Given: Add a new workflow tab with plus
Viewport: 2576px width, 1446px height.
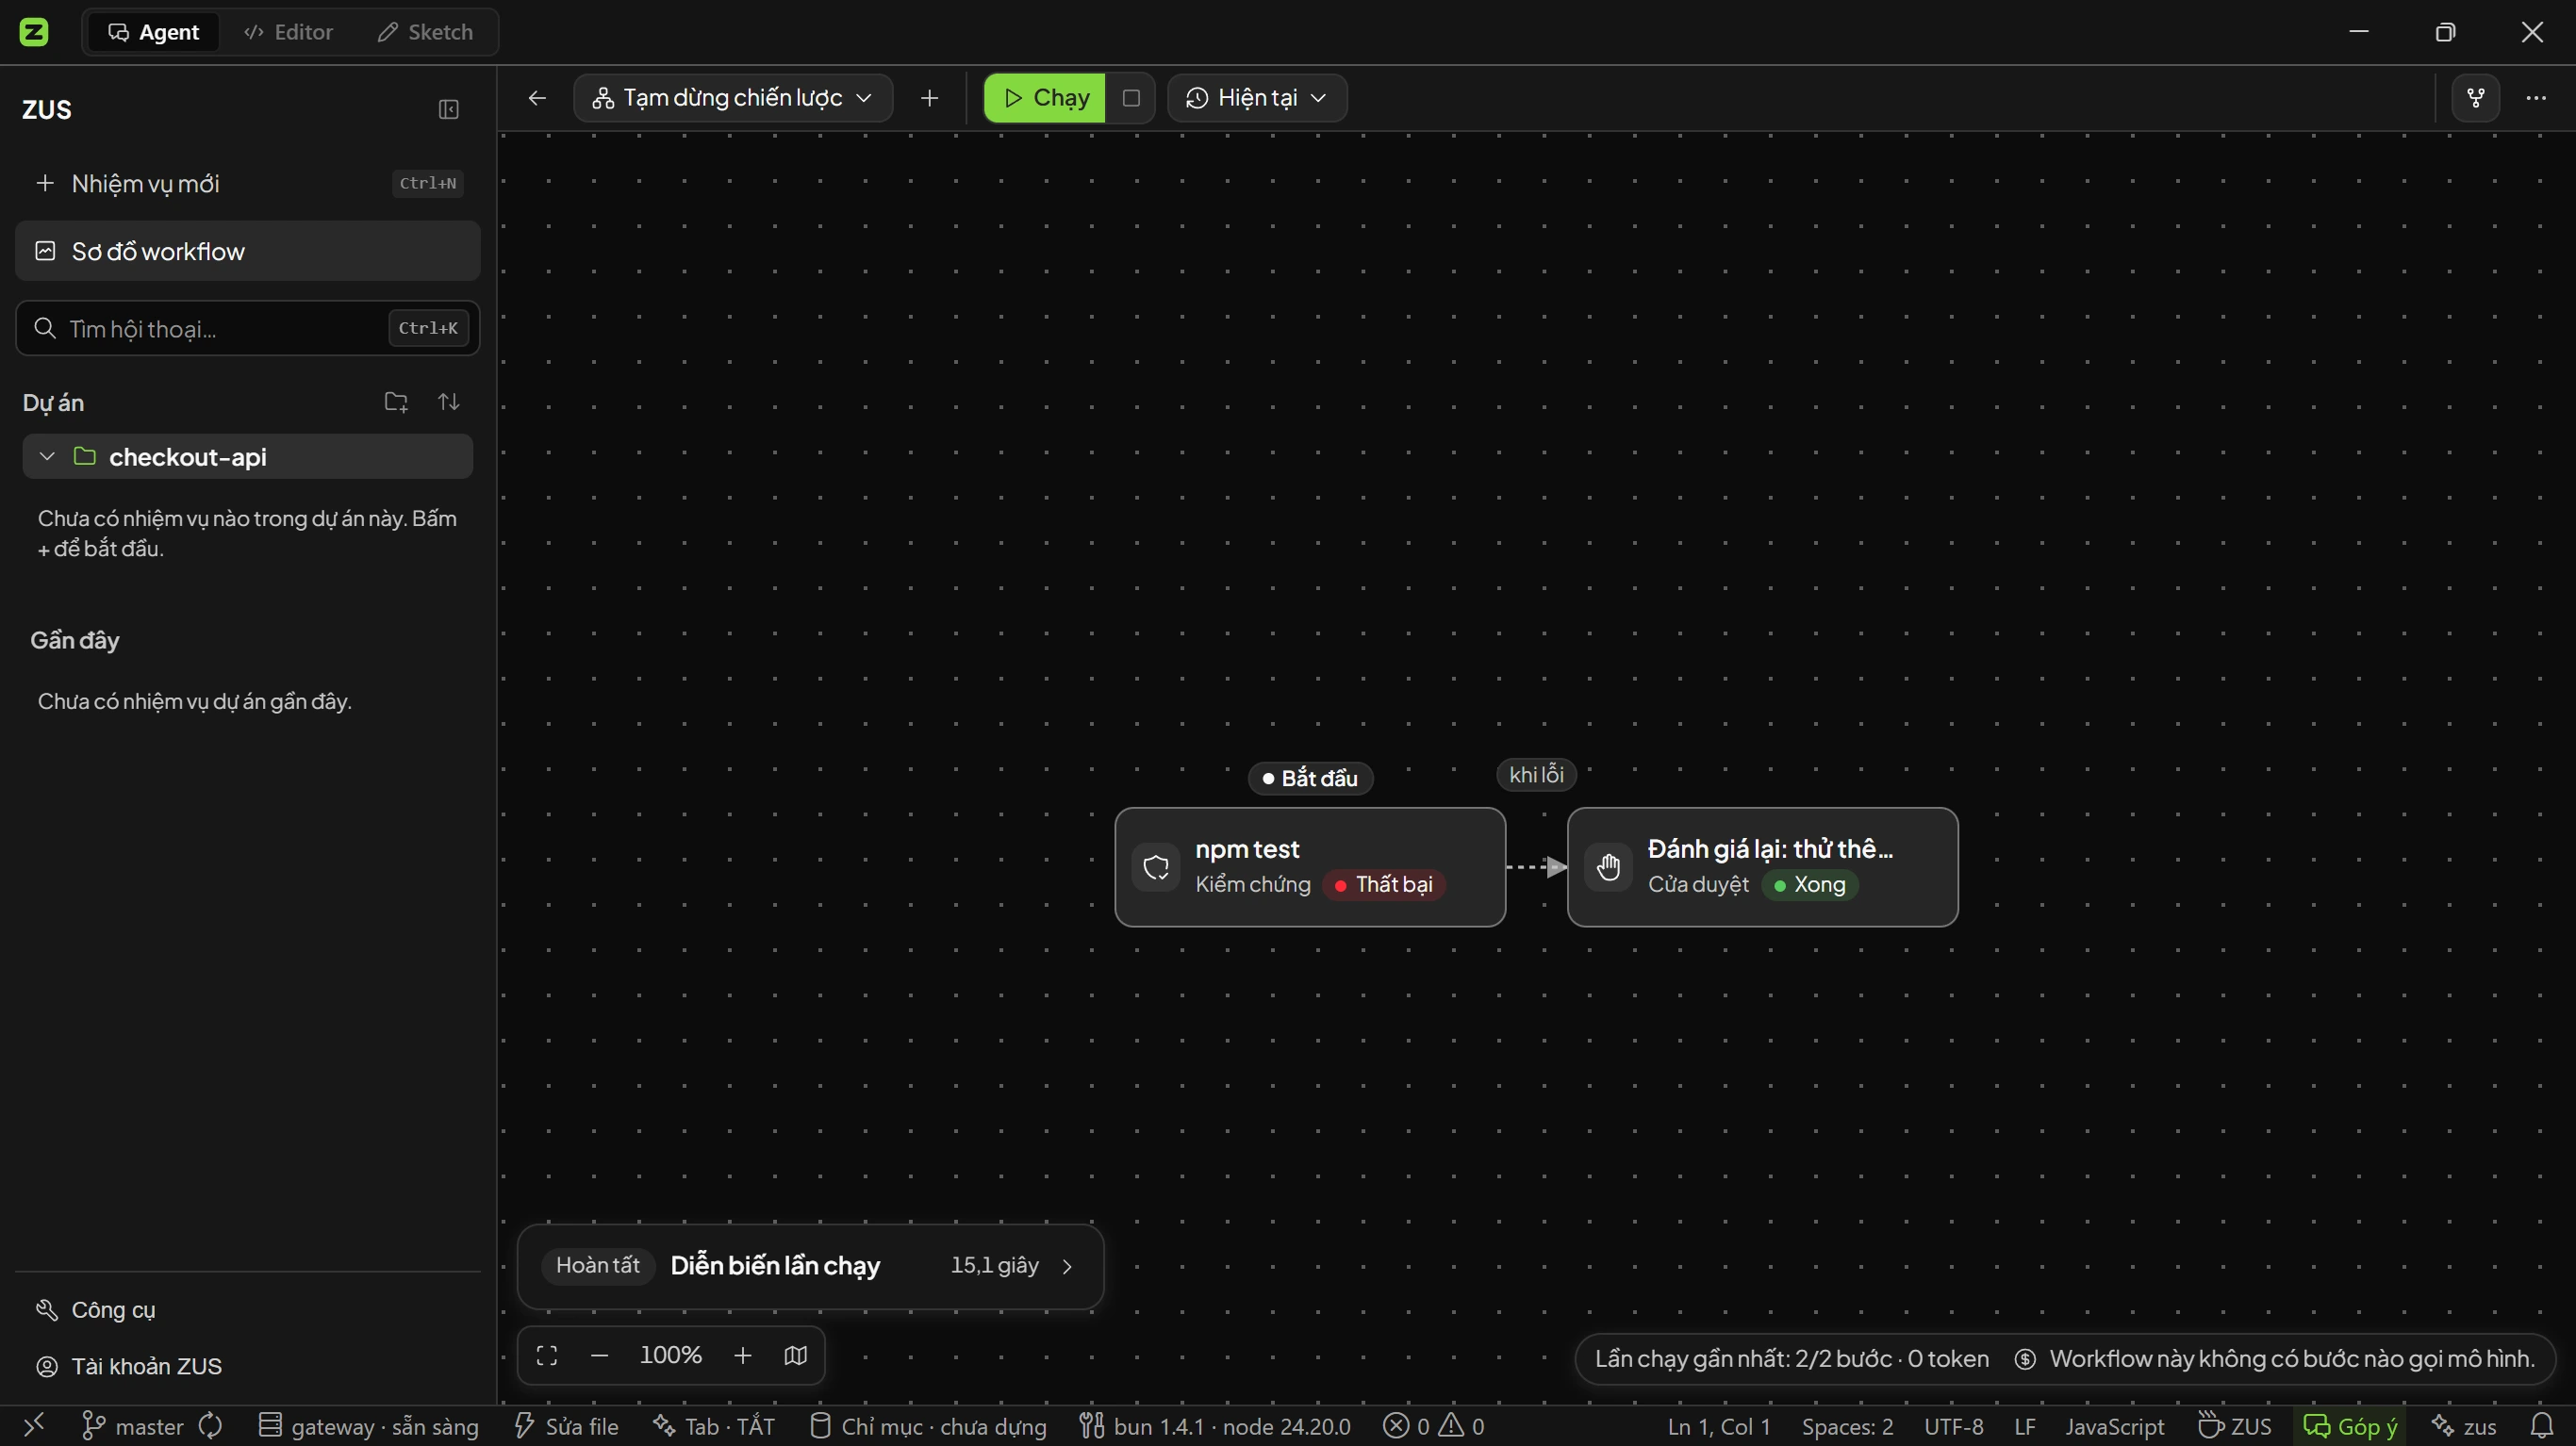Looking at the screenshot, I should click(x=930, y=98).
